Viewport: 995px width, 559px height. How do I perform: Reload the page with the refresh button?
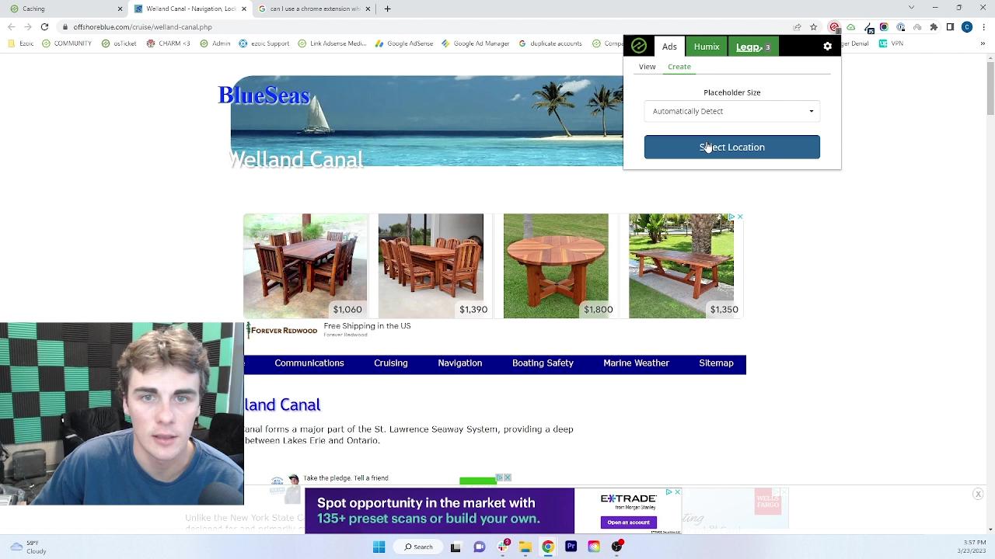pyautogui.click(x=44, y=27)
